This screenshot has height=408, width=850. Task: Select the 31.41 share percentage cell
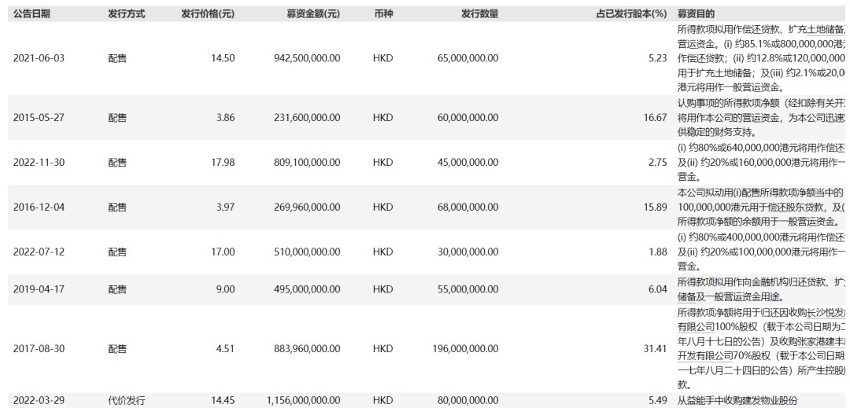click(656, 349)
